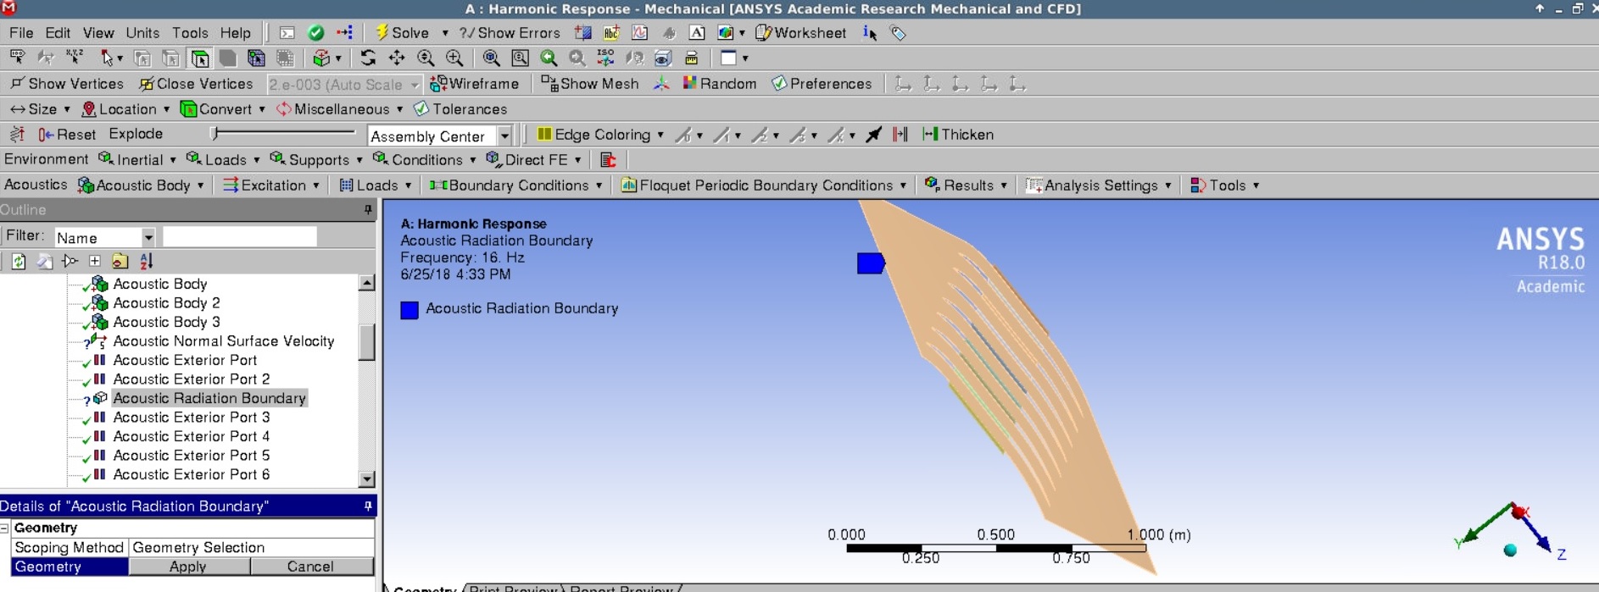Collapse the Geometry details group
Image resolution: width=1599 pixels, height=592 pixels.
tap(5, 528)
